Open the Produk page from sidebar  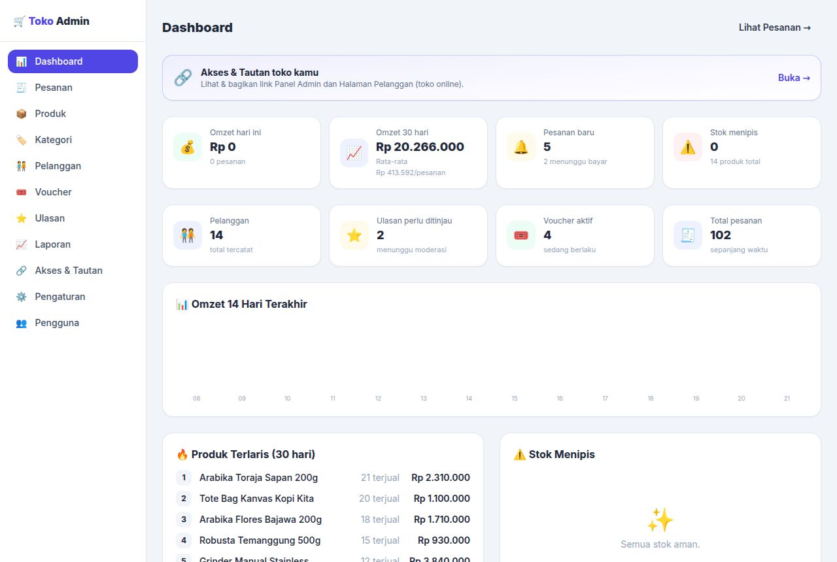click(73, 114)
